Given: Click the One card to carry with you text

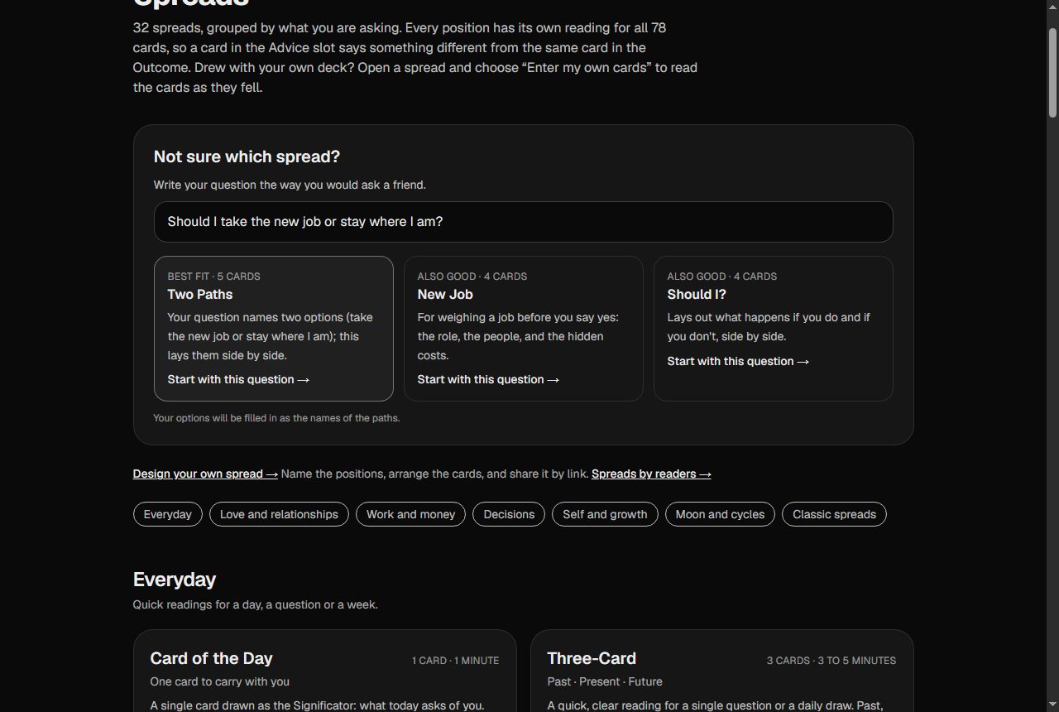Looking at the screenshot, I should point(219,681).
